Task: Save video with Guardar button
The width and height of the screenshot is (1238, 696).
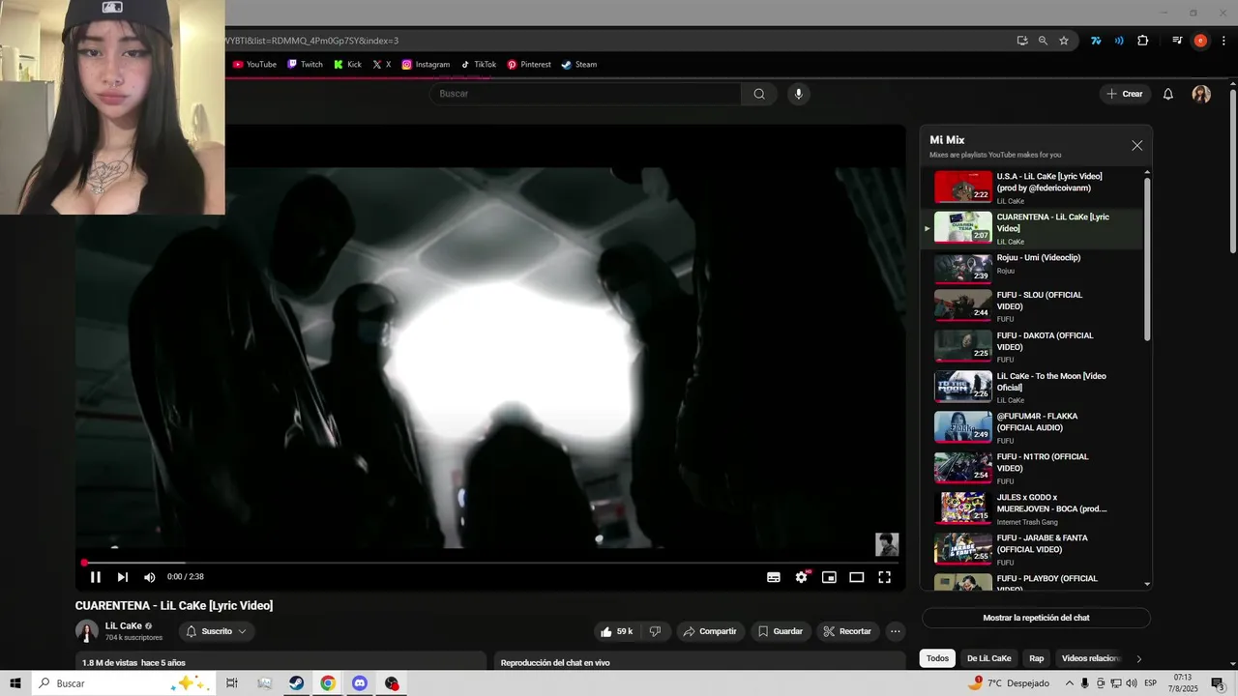Action: tap(780, 631)
